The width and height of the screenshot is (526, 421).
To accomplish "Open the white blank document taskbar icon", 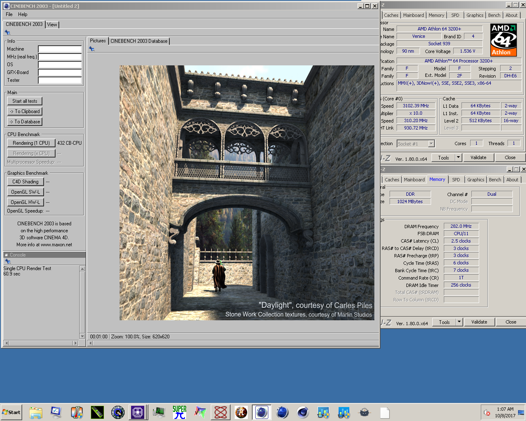I will (x=385, y=412).
